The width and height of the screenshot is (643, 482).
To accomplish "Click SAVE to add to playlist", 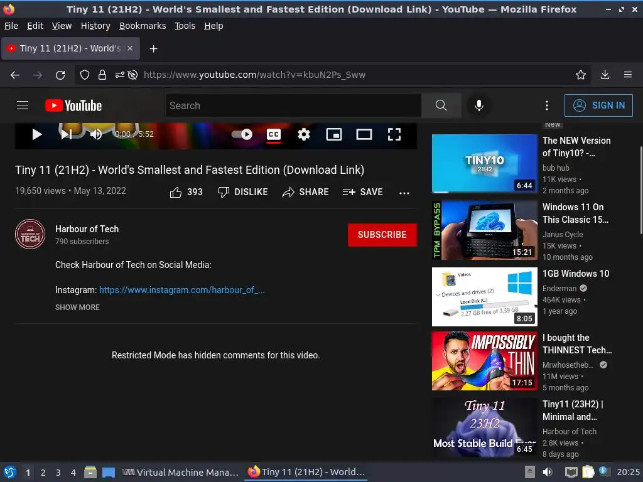I will (362, 192).
